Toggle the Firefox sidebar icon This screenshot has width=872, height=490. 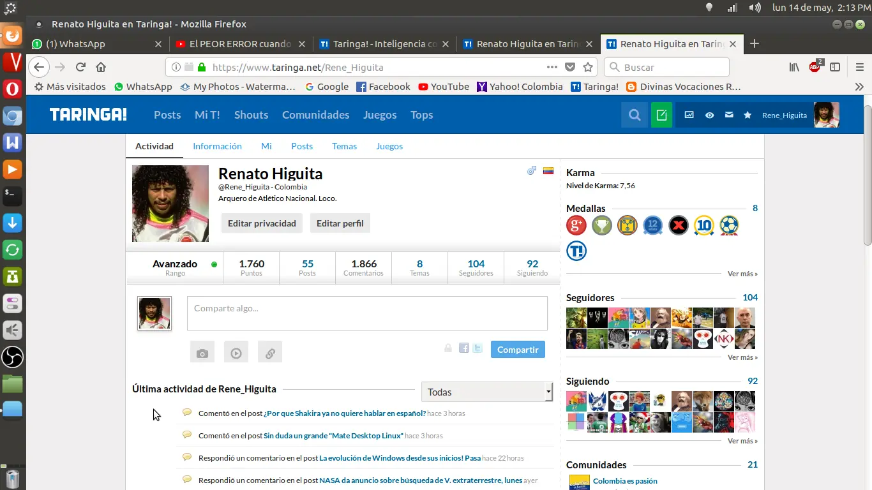835,67
